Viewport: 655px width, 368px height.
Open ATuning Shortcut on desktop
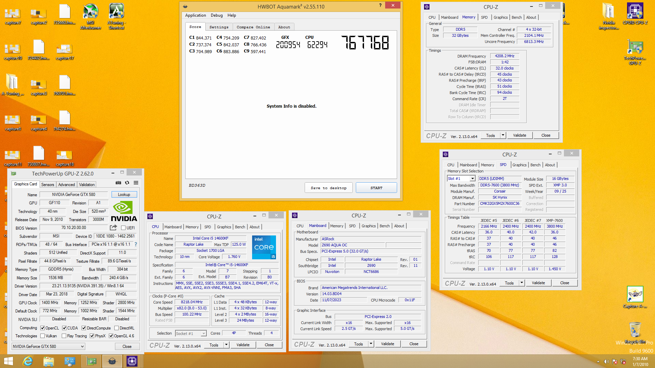[116, 16]
